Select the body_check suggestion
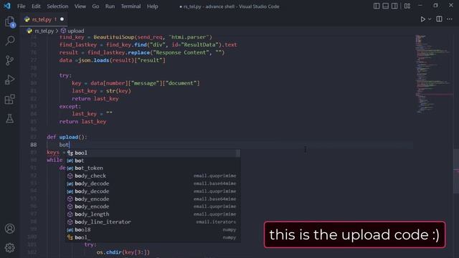Viewport: 459px width, 258px height. [x=152, y=176]
